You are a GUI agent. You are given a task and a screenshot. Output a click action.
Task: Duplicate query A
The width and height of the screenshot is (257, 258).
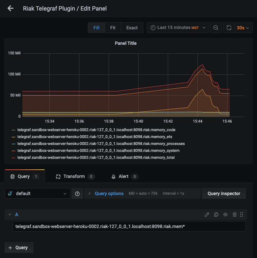tap(216, 215)
